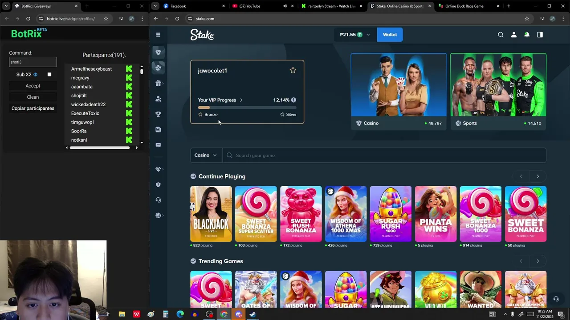The image size is (570, 320).
Task: Open Microsoft Edge from the taskbar
Action: click(180, 314)
